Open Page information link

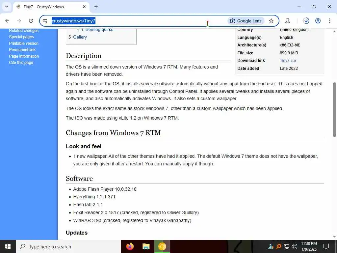(24, 56)
